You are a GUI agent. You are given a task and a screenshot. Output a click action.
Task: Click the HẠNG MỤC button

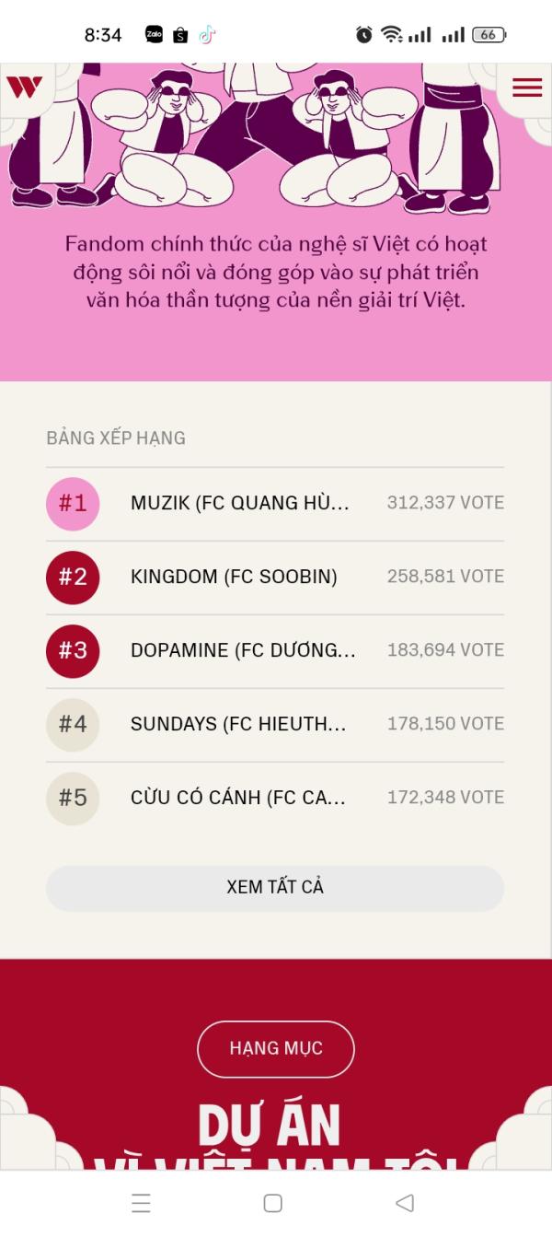tap(276, 1049)
